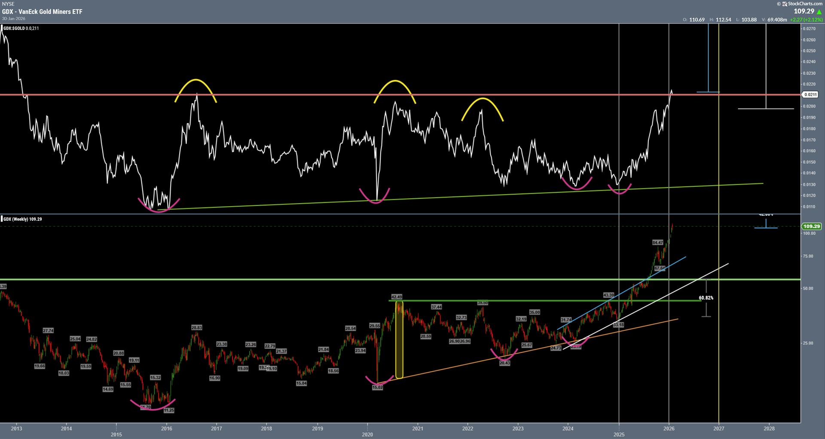Screen dimensions: 825x439
Task: Click the 37.44 price label
Action: 437,307
